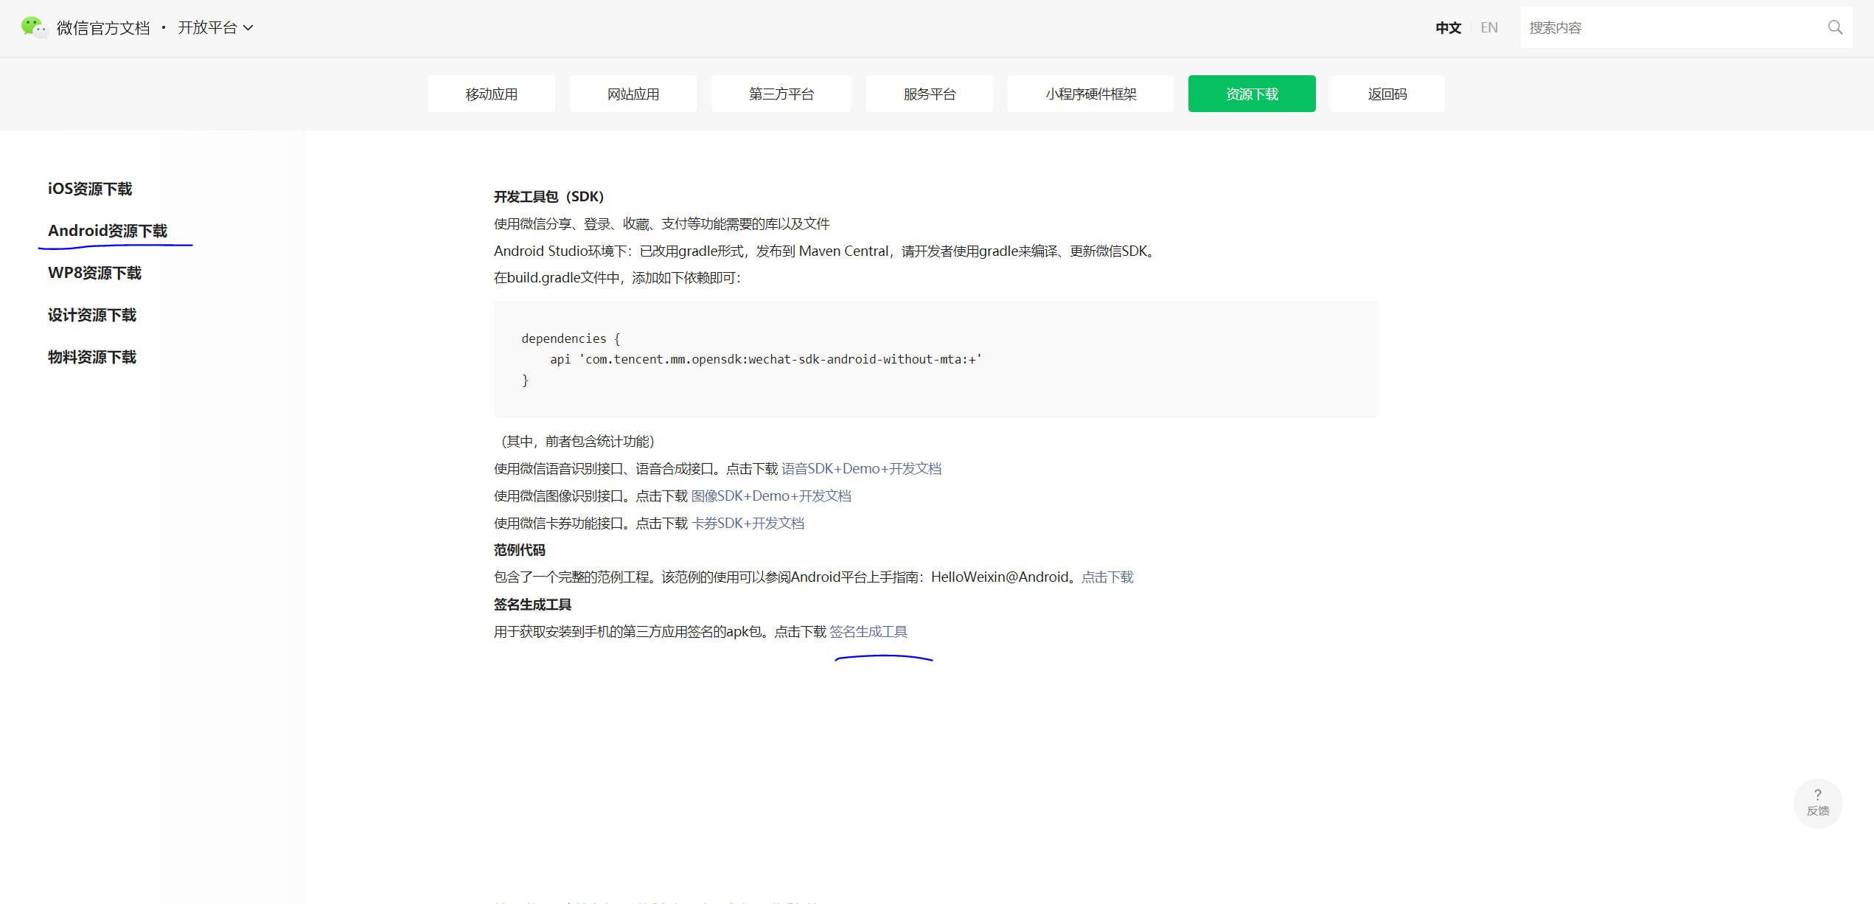Viewport: 1874px width, 904px height.
Task: Click 点击下载 sample code link
Action: [x=1107, y=577]
